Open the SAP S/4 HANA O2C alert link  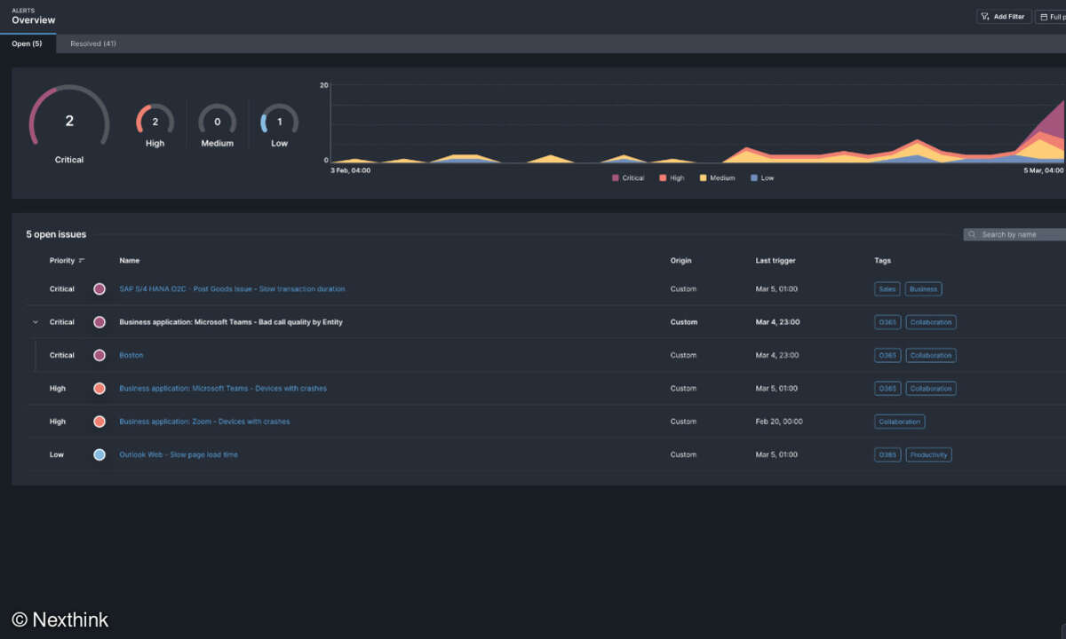(232, 289)
